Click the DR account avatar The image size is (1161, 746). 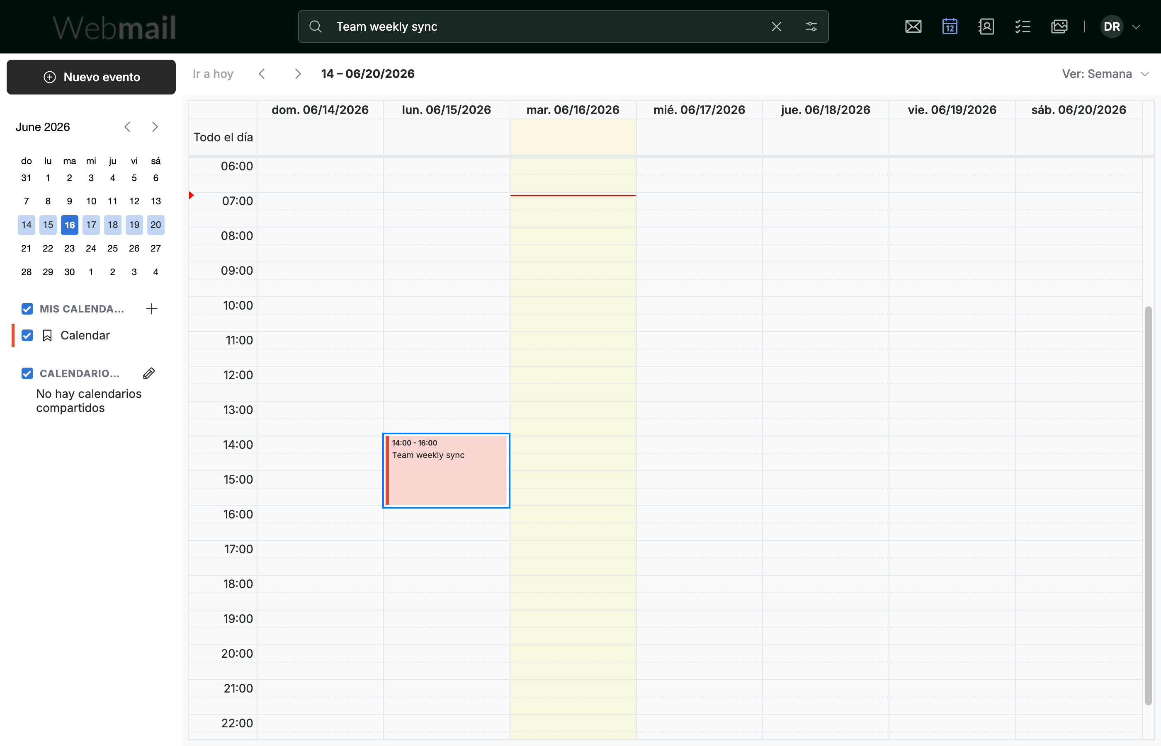coord(1112,27)
